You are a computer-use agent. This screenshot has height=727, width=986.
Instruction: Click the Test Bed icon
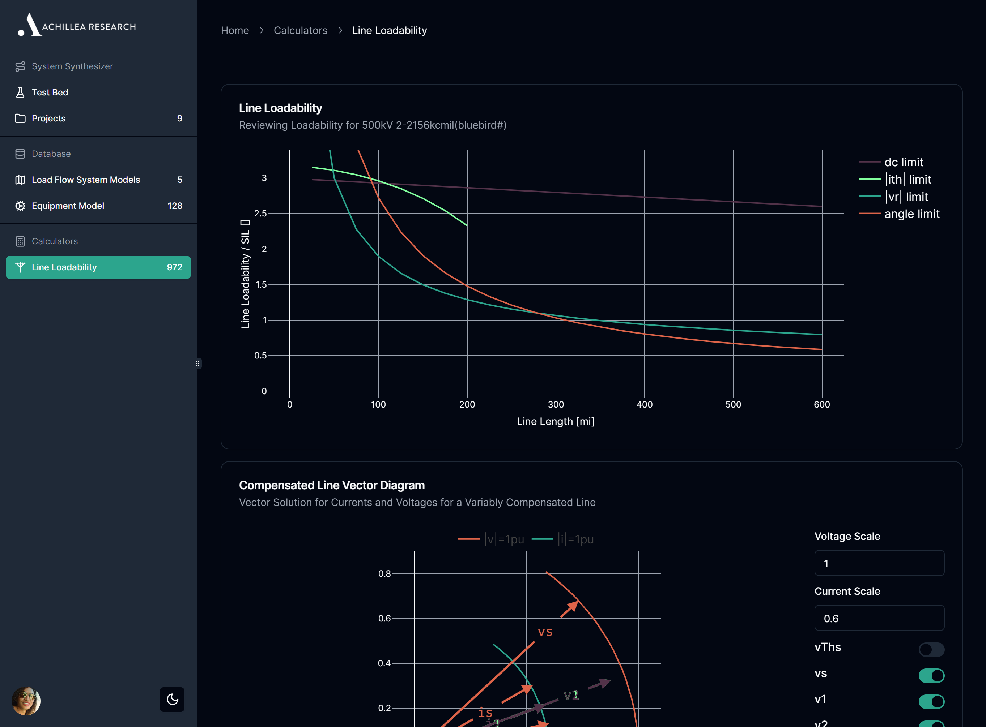21,92
